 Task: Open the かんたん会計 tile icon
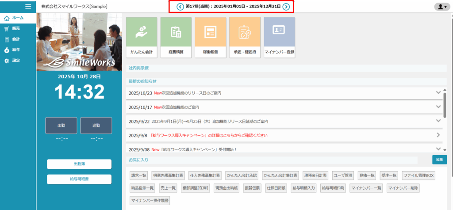pos(141,32)
